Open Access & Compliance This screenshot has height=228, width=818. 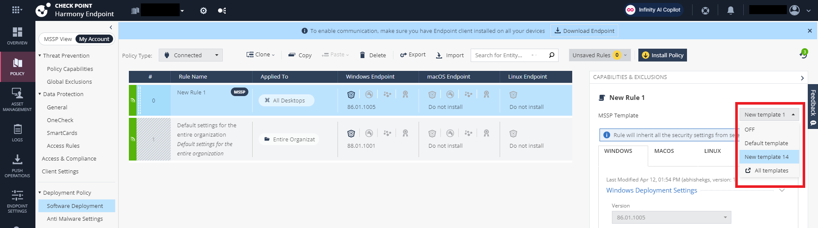69,158
